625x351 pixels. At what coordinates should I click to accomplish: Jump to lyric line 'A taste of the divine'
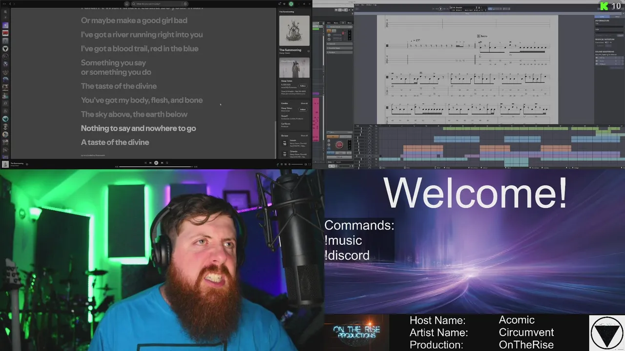115,142
